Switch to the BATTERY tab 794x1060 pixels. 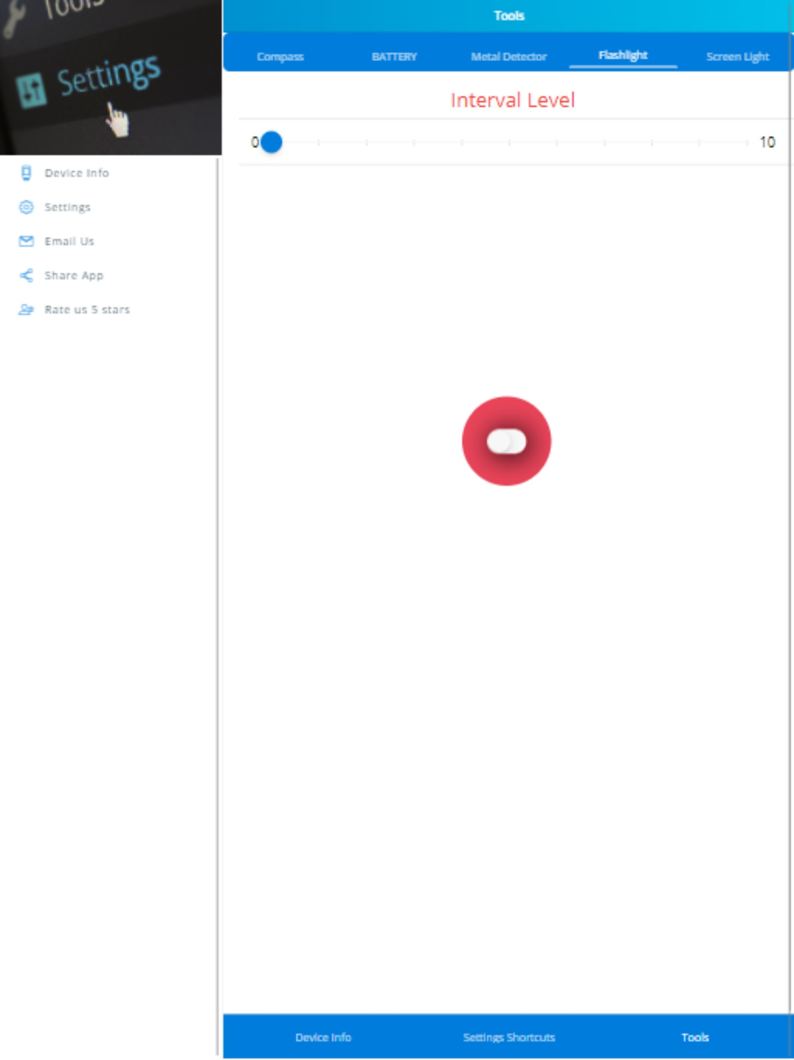click(394, 57)
